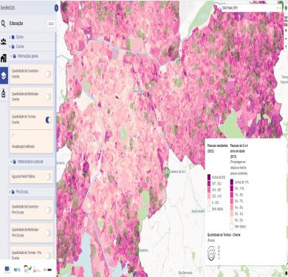This screenshot has width=288, height=277.
Task: Click the Acima de 633 legend color swatch
Action: (209, 177)
